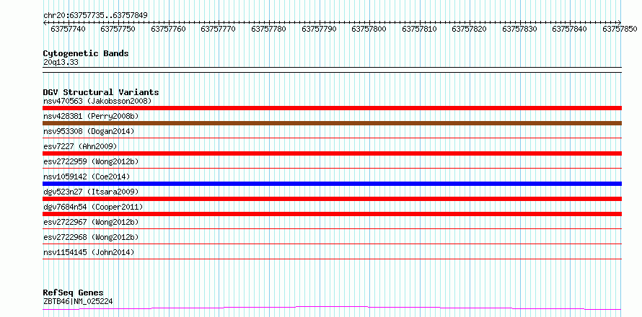Open the esv2722959 (Wong2012b) label
The height and width of the screenshot is (317, 642).
91,161
